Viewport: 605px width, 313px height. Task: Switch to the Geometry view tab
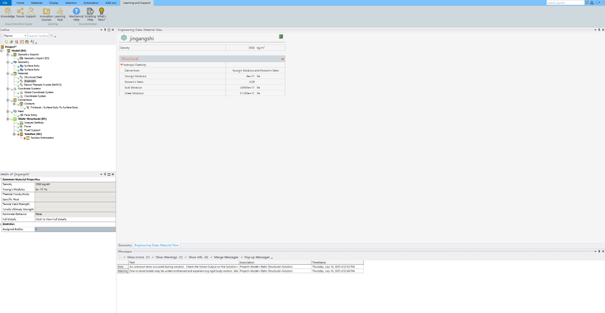(x=125, y=245)
